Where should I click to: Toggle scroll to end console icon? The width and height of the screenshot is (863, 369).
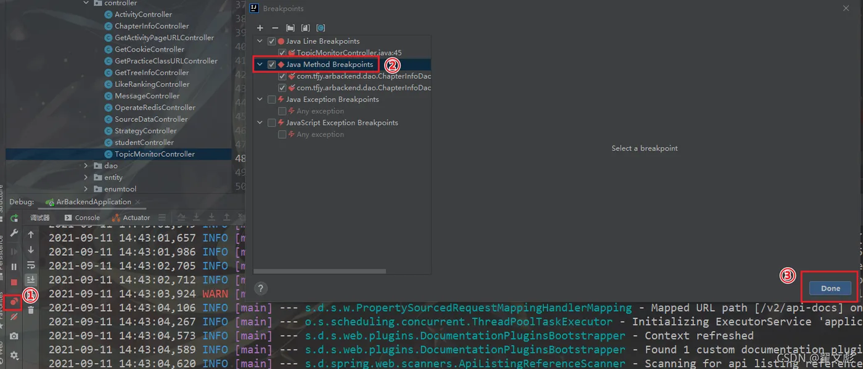(x=31, y=280)
